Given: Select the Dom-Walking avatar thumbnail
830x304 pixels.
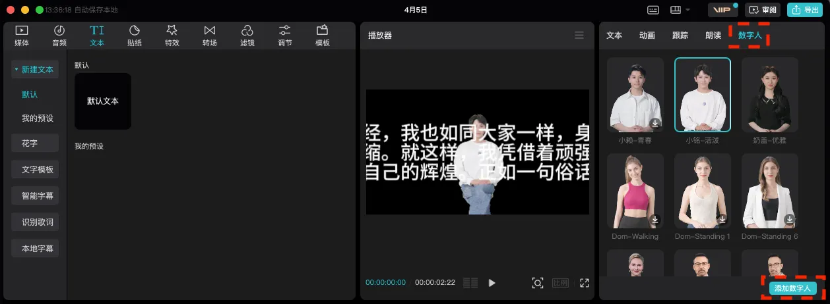Looking at the screenshot, I should (x=635, y=191).
